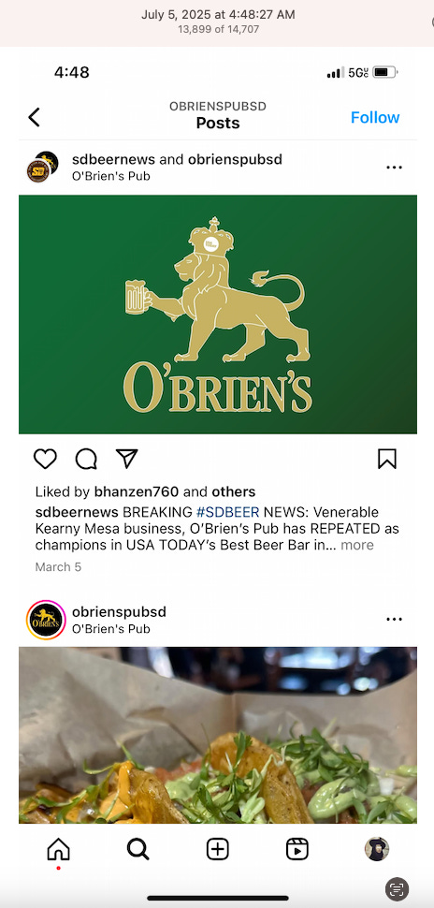The width and height of the screenshot is (434, 908).
Task: Open the green O'Brien's lion logo image
Action: (218, 315)
